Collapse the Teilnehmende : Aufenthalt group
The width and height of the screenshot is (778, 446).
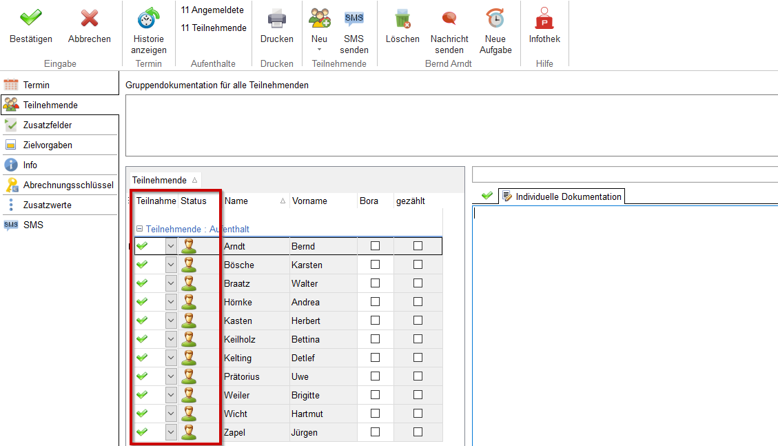coord(139,229)
